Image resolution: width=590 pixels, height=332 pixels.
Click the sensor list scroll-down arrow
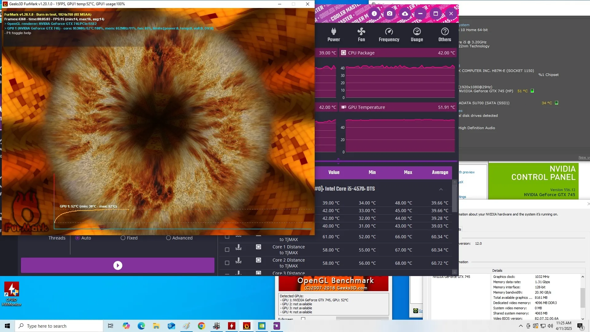click(x=454, y=272)
